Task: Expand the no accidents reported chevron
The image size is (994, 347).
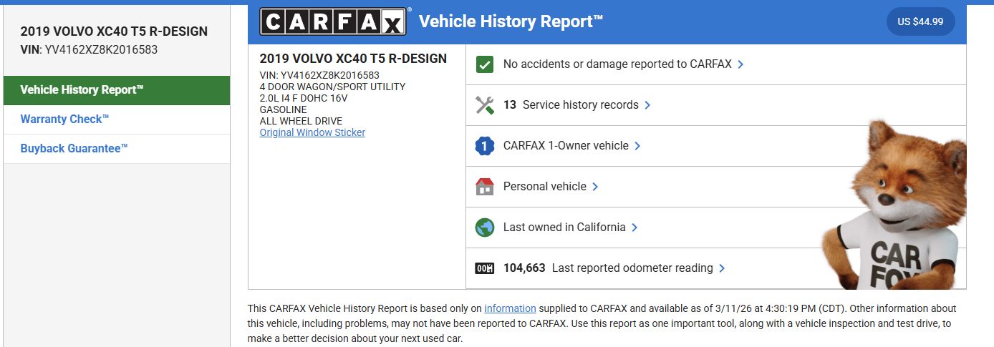Action: pos(740,64)
